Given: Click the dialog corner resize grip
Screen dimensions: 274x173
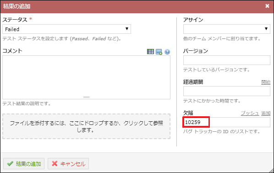Looking at the screenshot, I should tap(271, 170).
